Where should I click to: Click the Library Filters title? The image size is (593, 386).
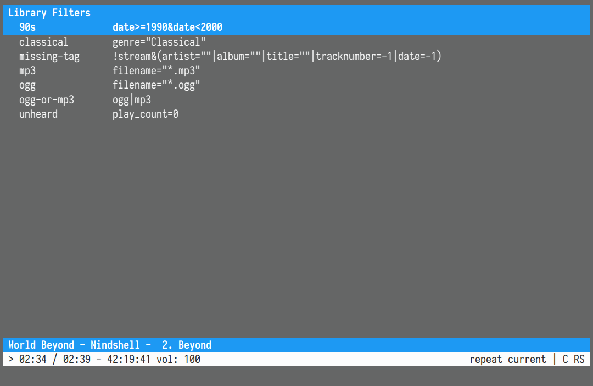[49, 13]
